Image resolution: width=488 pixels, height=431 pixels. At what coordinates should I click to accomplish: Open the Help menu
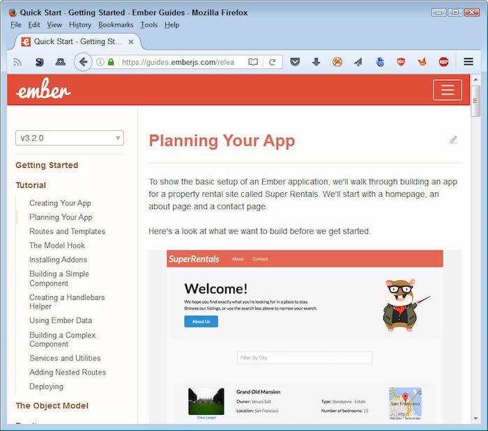[171, 24]
